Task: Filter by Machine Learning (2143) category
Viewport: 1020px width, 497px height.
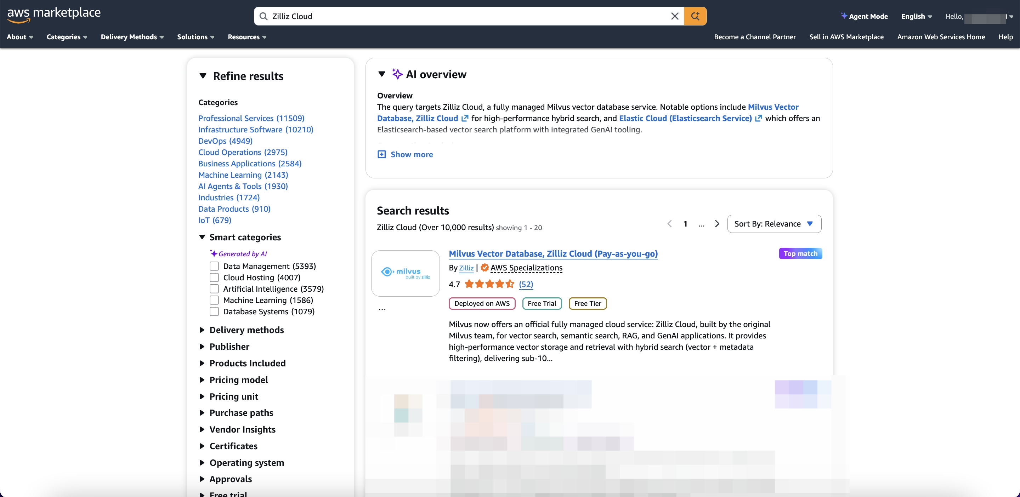Action: (243, 175)
